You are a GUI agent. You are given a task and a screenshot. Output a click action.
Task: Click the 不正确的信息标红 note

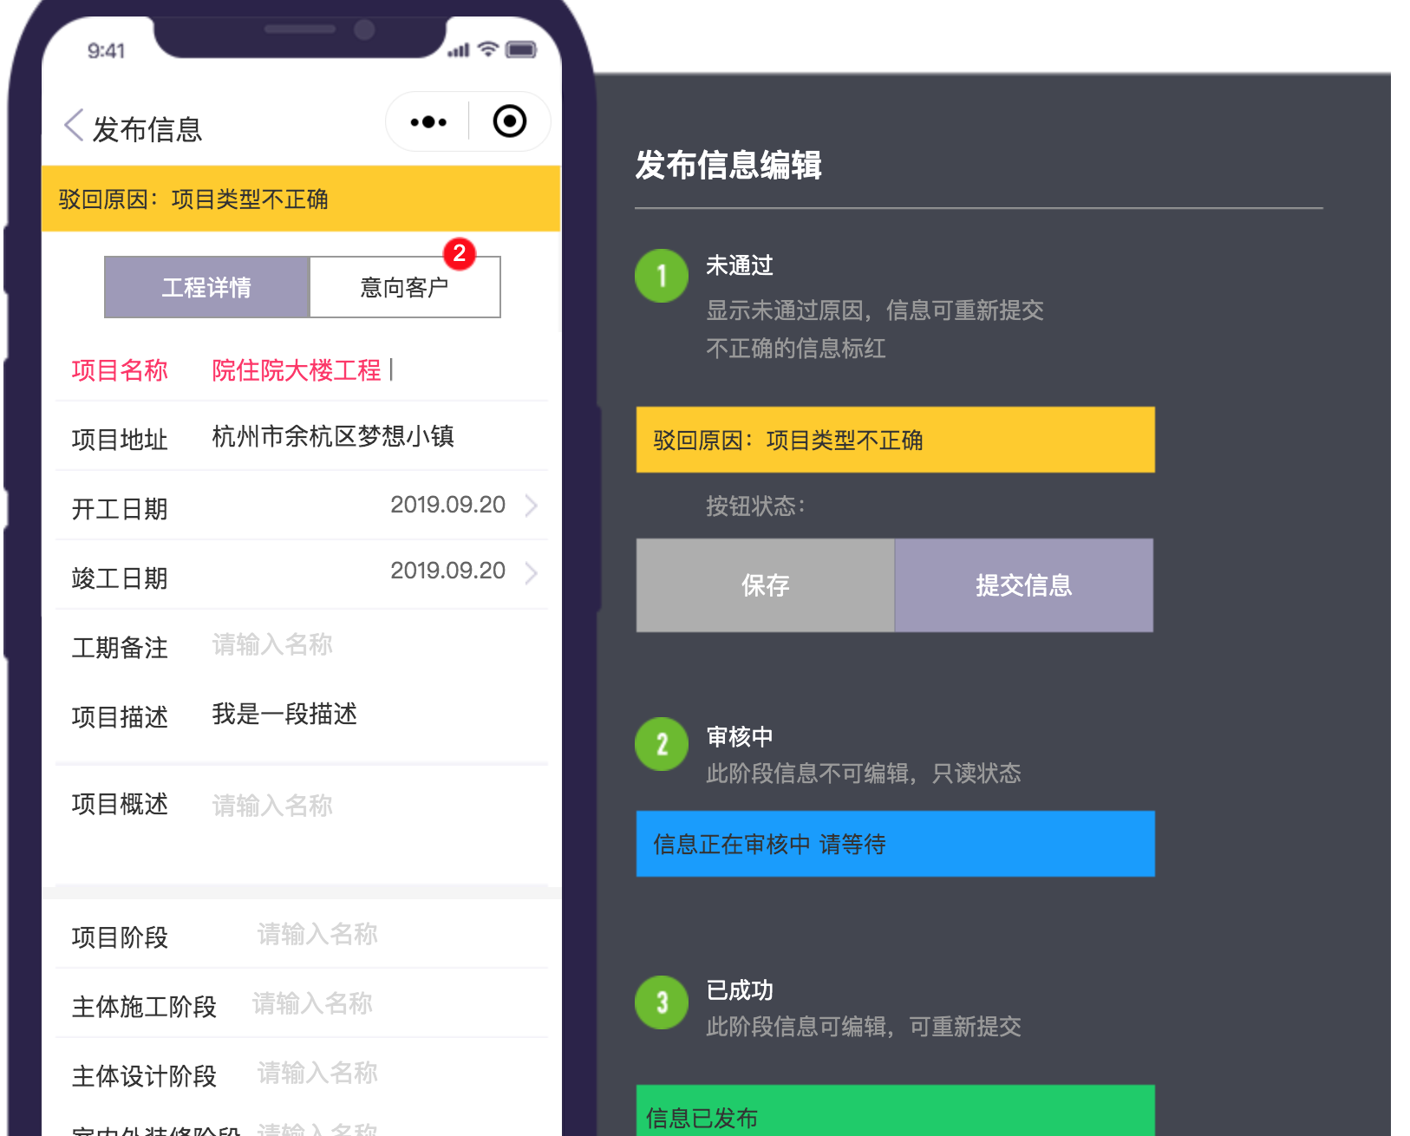pyautogui.click(x=796, y=349)
